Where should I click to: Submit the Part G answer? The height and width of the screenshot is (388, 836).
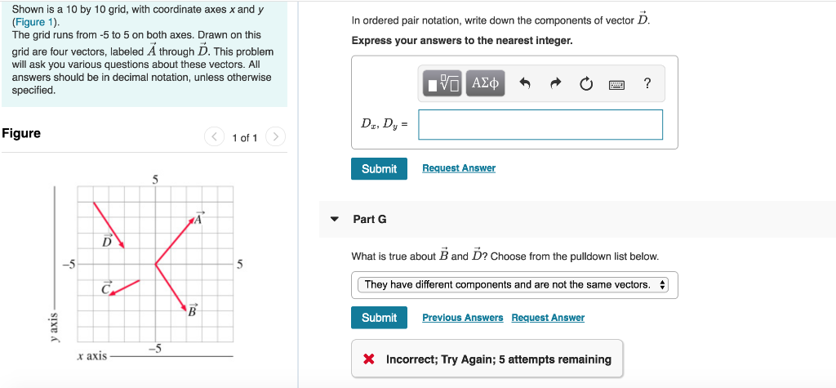379,318
